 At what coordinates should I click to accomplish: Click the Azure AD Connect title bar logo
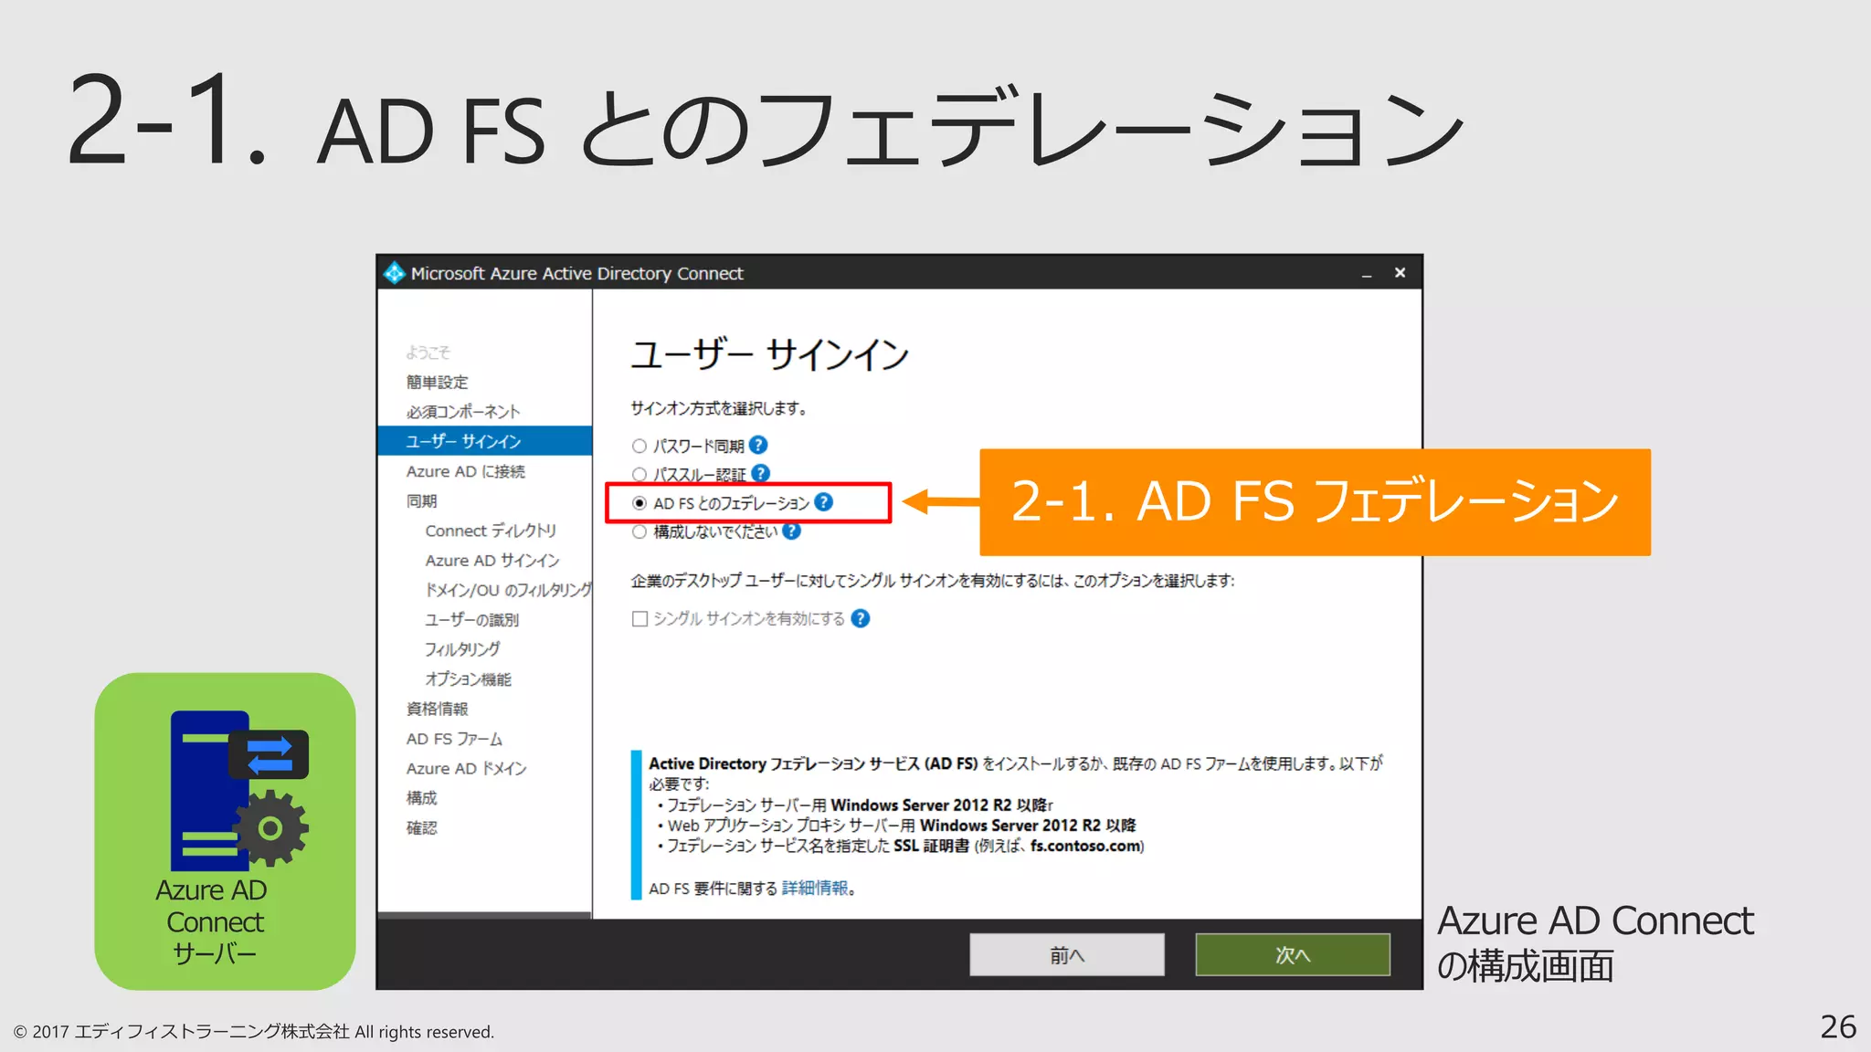pyautogui.click(x=394, y=273)
